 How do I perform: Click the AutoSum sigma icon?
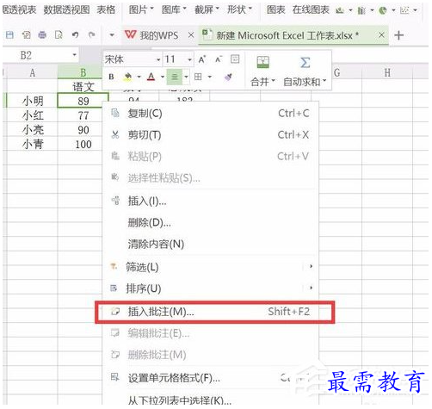point(305,62)
